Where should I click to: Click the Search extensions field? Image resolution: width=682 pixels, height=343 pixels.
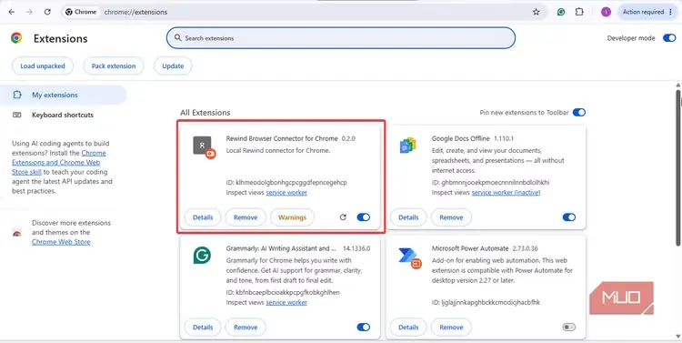click(341, 38)
